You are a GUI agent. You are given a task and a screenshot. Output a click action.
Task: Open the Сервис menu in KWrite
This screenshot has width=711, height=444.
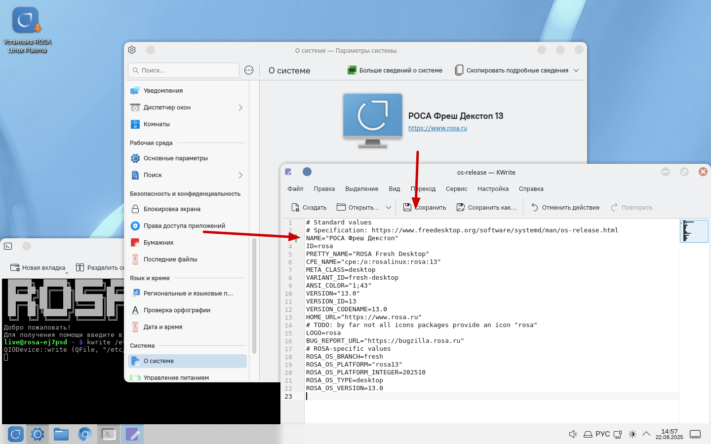456,189
